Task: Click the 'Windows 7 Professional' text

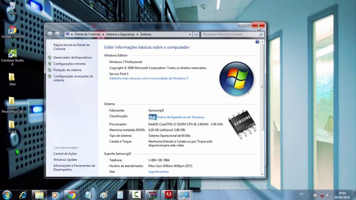Action: pos(126,62)
